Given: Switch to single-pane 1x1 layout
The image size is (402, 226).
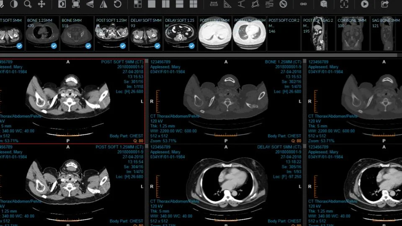Looking at the screenshot, I should (152, 4).
